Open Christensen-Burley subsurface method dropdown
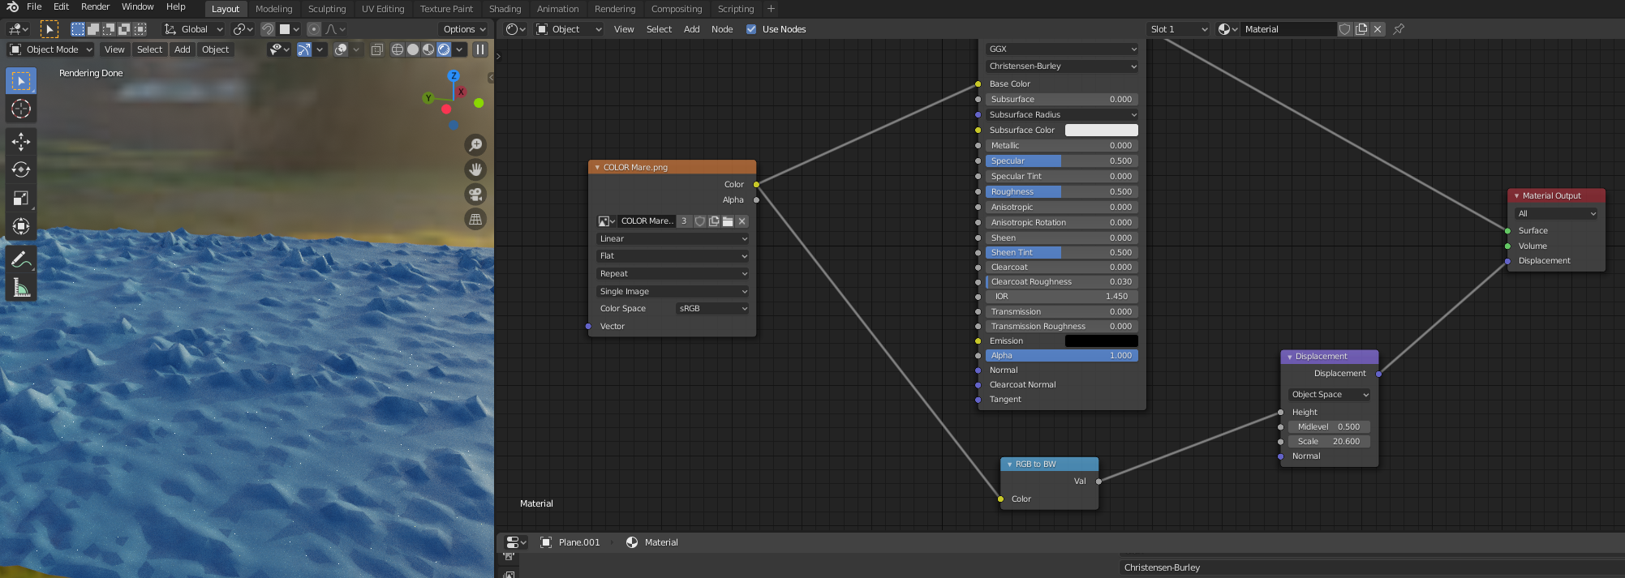The image size is (1625, 578). pyautogui.click(x=1062, y=66)
